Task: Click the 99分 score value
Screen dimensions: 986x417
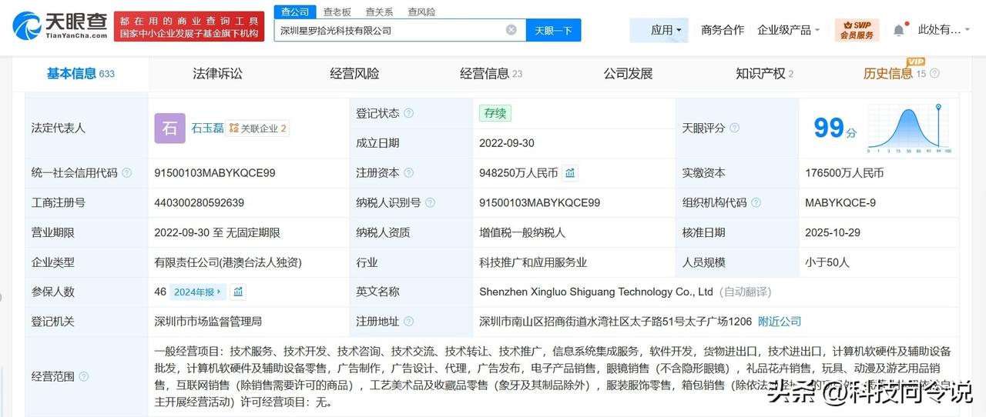Action: [835, 128]
